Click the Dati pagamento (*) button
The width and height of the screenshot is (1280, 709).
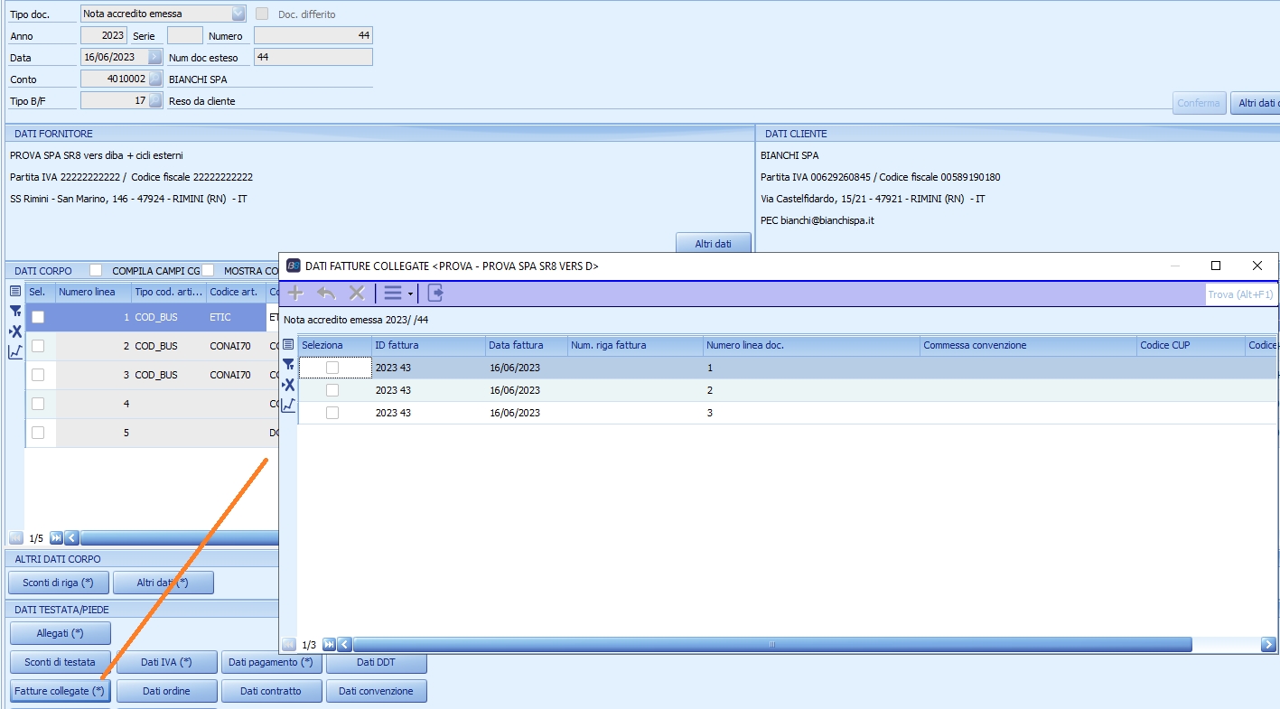tap(271, 662)
